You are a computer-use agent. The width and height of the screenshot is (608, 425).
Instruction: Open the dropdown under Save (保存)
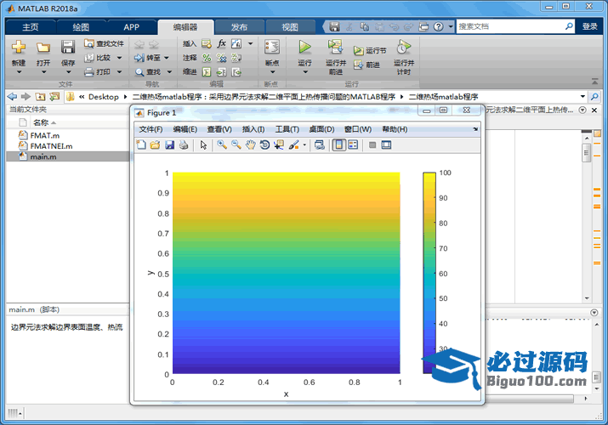click(68, 72)
